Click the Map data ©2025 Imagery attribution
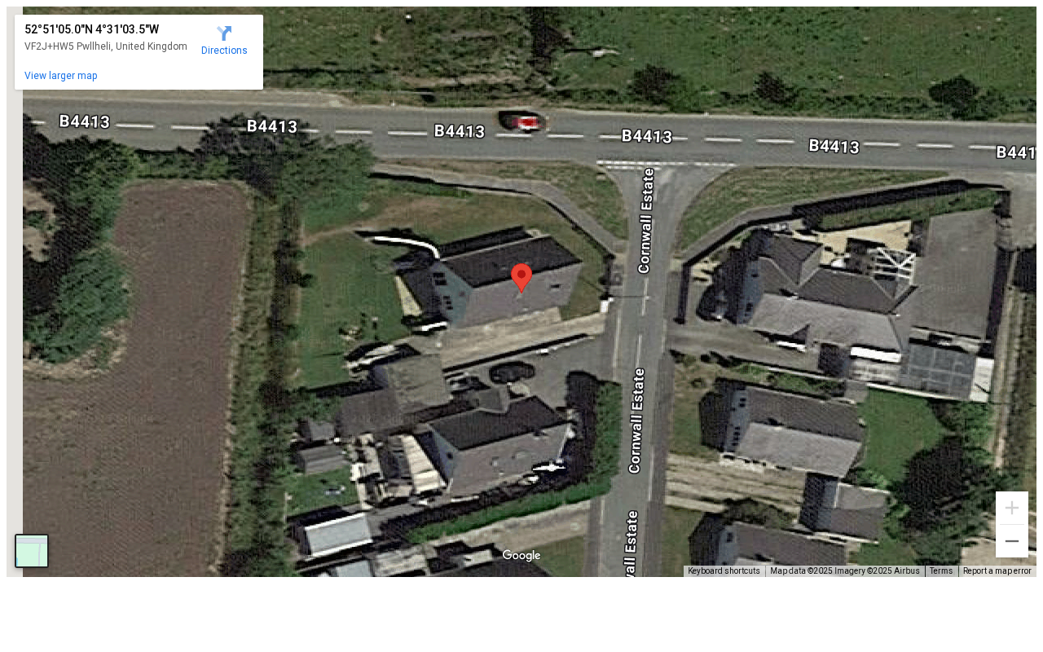 pyautogui.click(x=844, y=570)
